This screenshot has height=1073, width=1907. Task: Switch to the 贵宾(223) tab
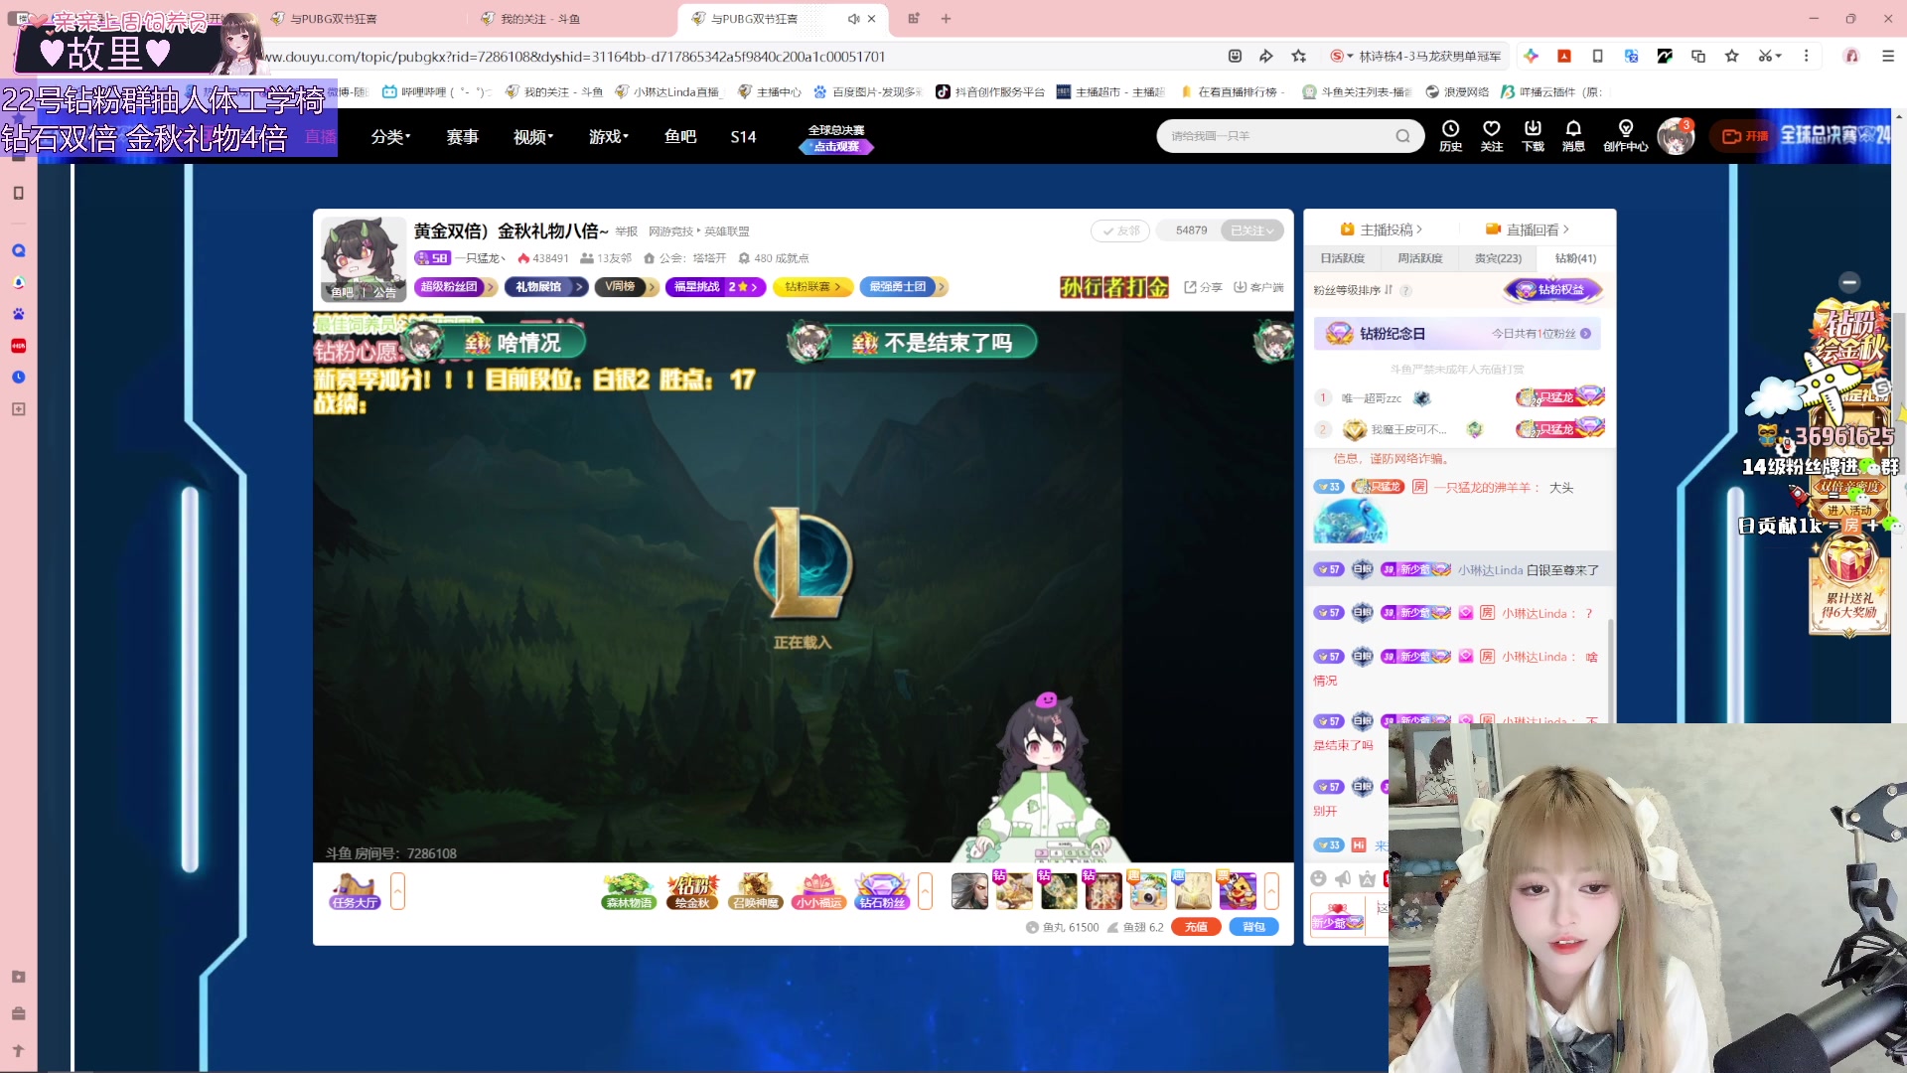pyautogui.click(x=1498, y=258)
